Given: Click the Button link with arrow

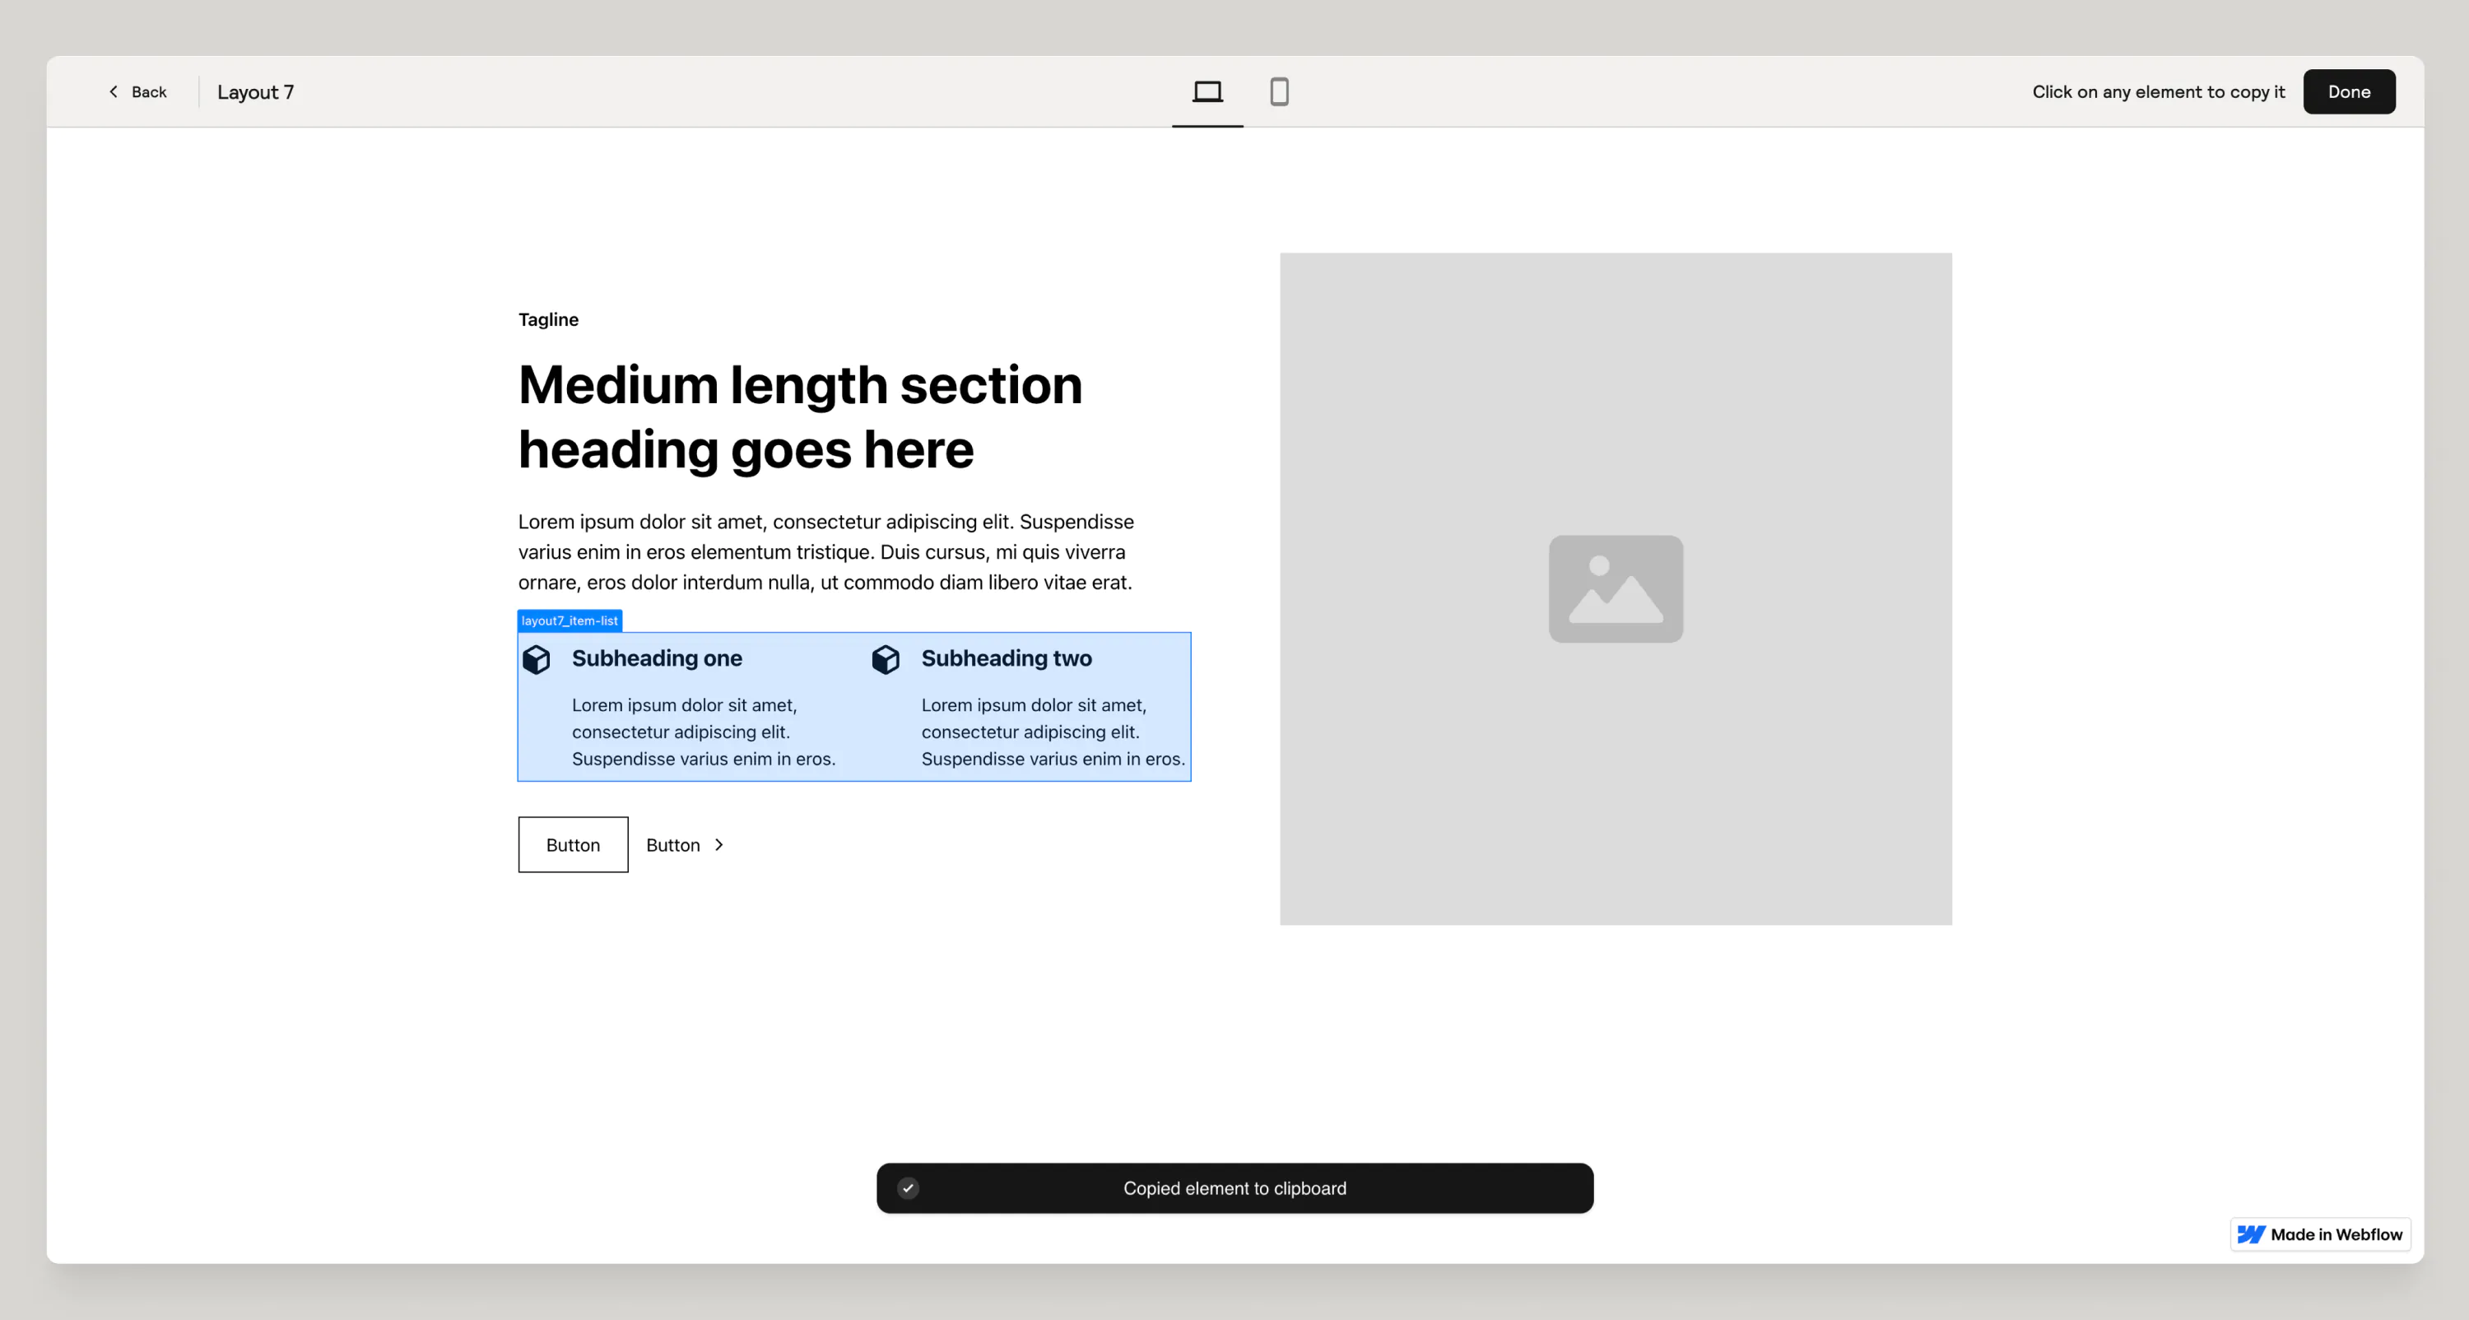Looking at the screenshot, I should point(686,844).
